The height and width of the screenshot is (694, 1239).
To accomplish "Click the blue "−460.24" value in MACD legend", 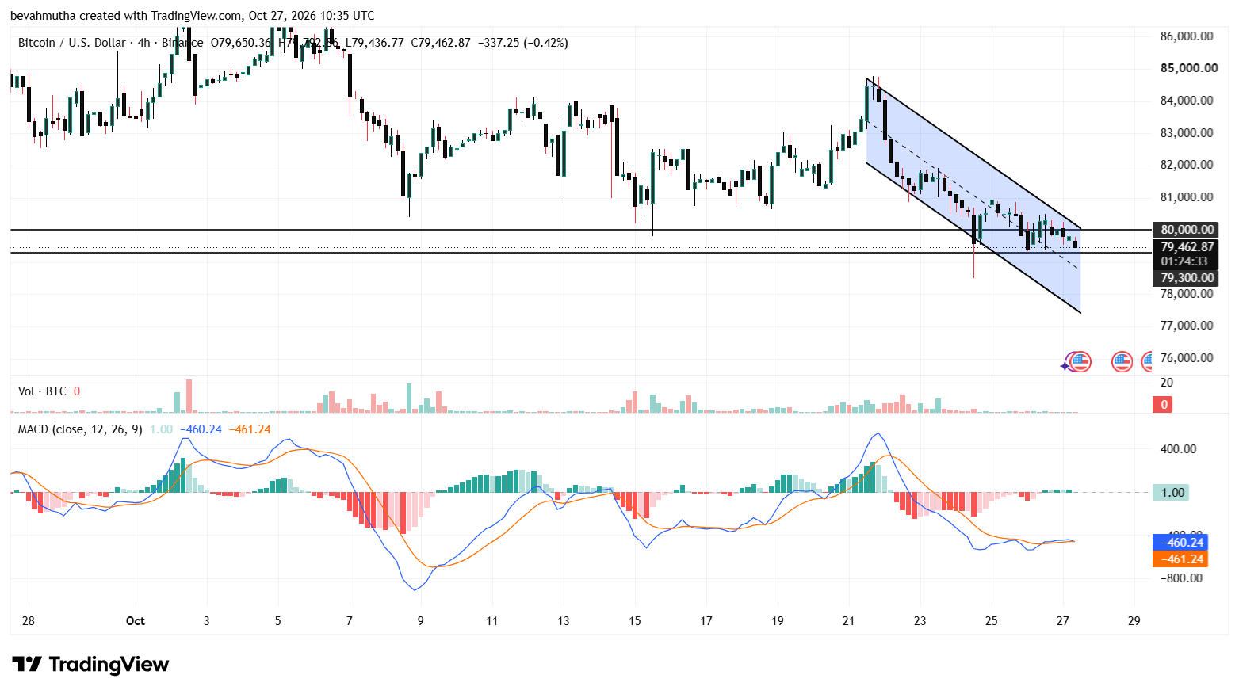I will point(201,429).
